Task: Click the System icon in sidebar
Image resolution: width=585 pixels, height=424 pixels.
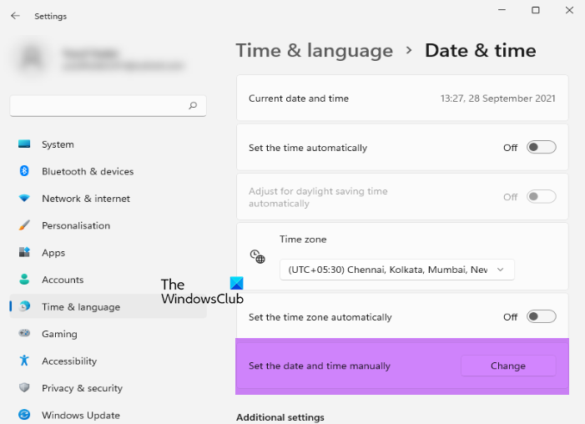Action: (24, 144)
